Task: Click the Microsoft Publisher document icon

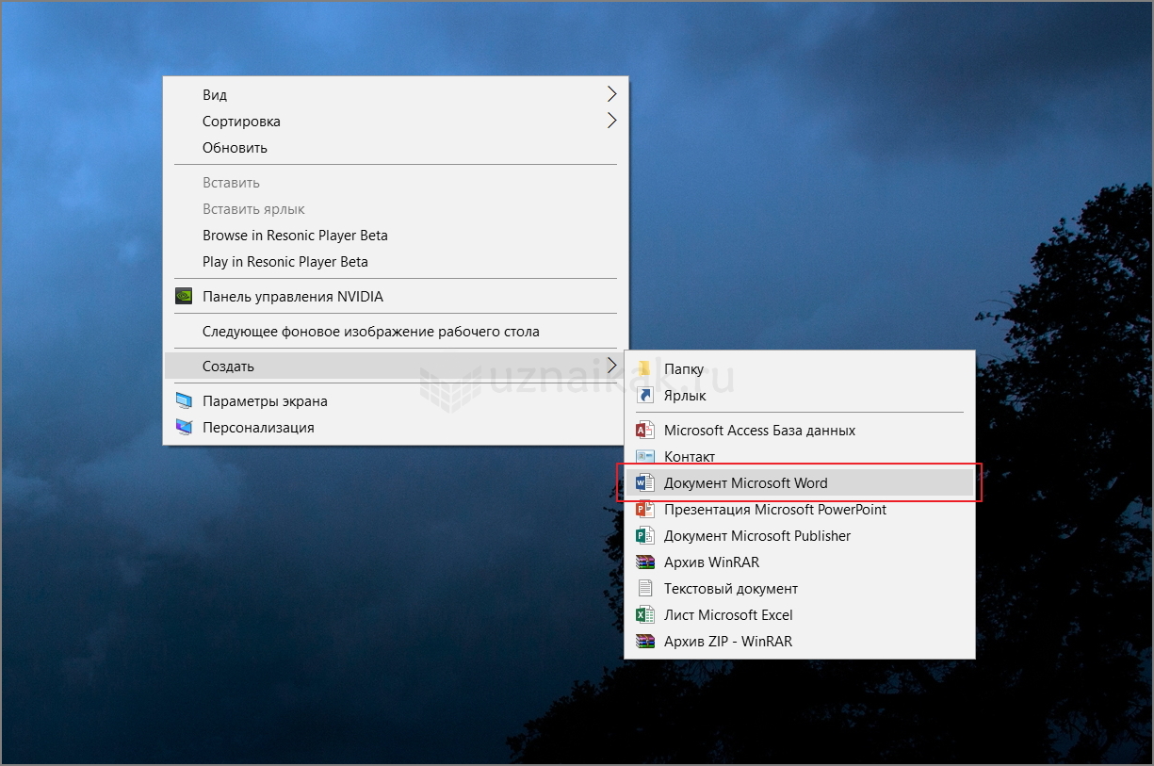Action: pos(644,536)
